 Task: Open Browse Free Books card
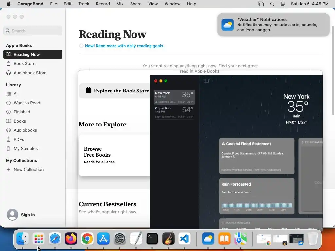pos(114,155)
